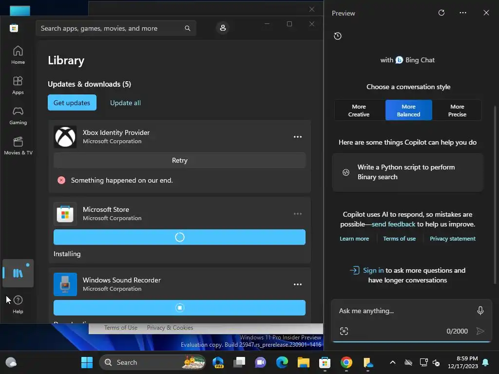Click the muted volume tray icon
This screenshot has width=499, height=374.
pos(436,362)
